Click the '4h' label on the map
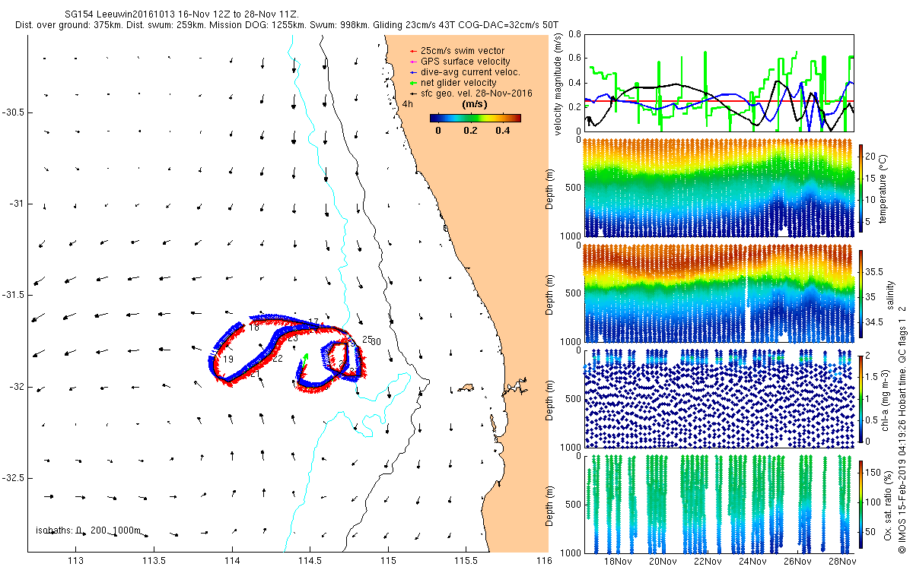The width and height of the screenshot is (913, 570). pyautogui.click(x=408, y=103)
